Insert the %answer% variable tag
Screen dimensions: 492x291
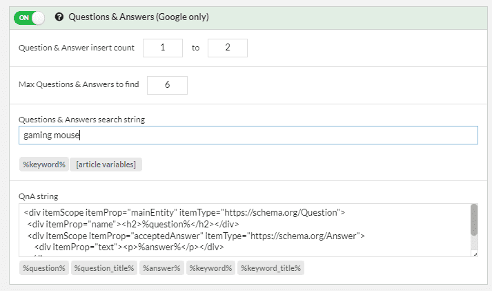[x=161, y=268]
